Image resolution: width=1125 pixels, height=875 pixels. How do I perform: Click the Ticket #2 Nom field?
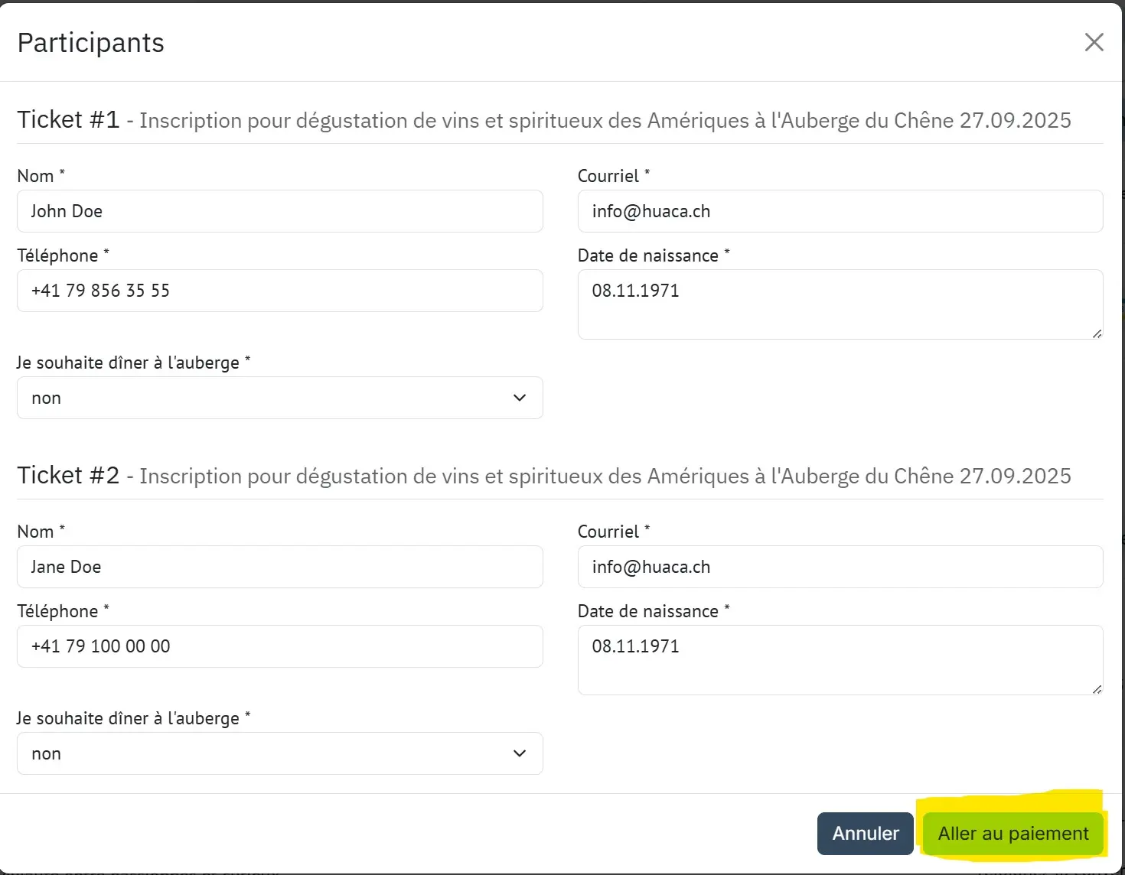click(x=280, y=567)
